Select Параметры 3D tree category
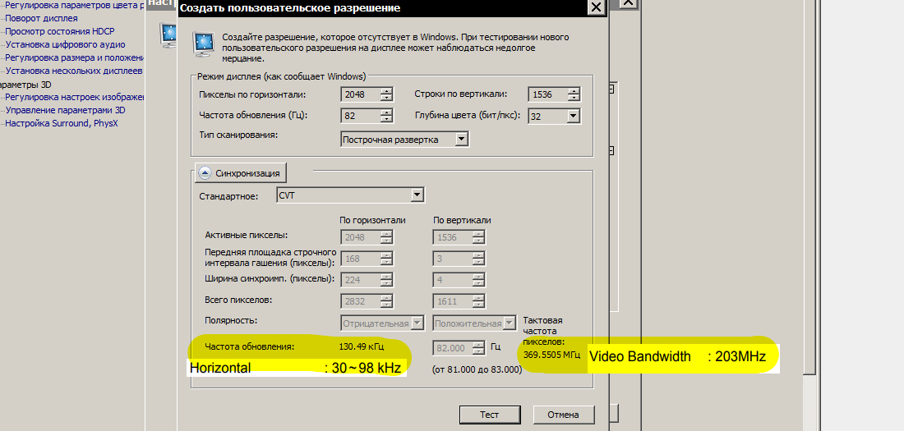This screenshot has width=904, height=431. click(25, 84)
